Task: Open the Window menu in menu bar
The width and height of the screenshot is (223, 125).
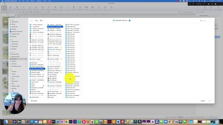Action: [32, 1]
